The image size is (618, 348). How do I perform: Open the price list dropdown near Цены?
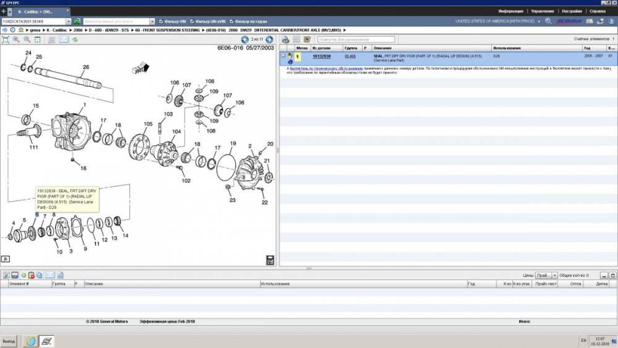(x=554, y=275)
